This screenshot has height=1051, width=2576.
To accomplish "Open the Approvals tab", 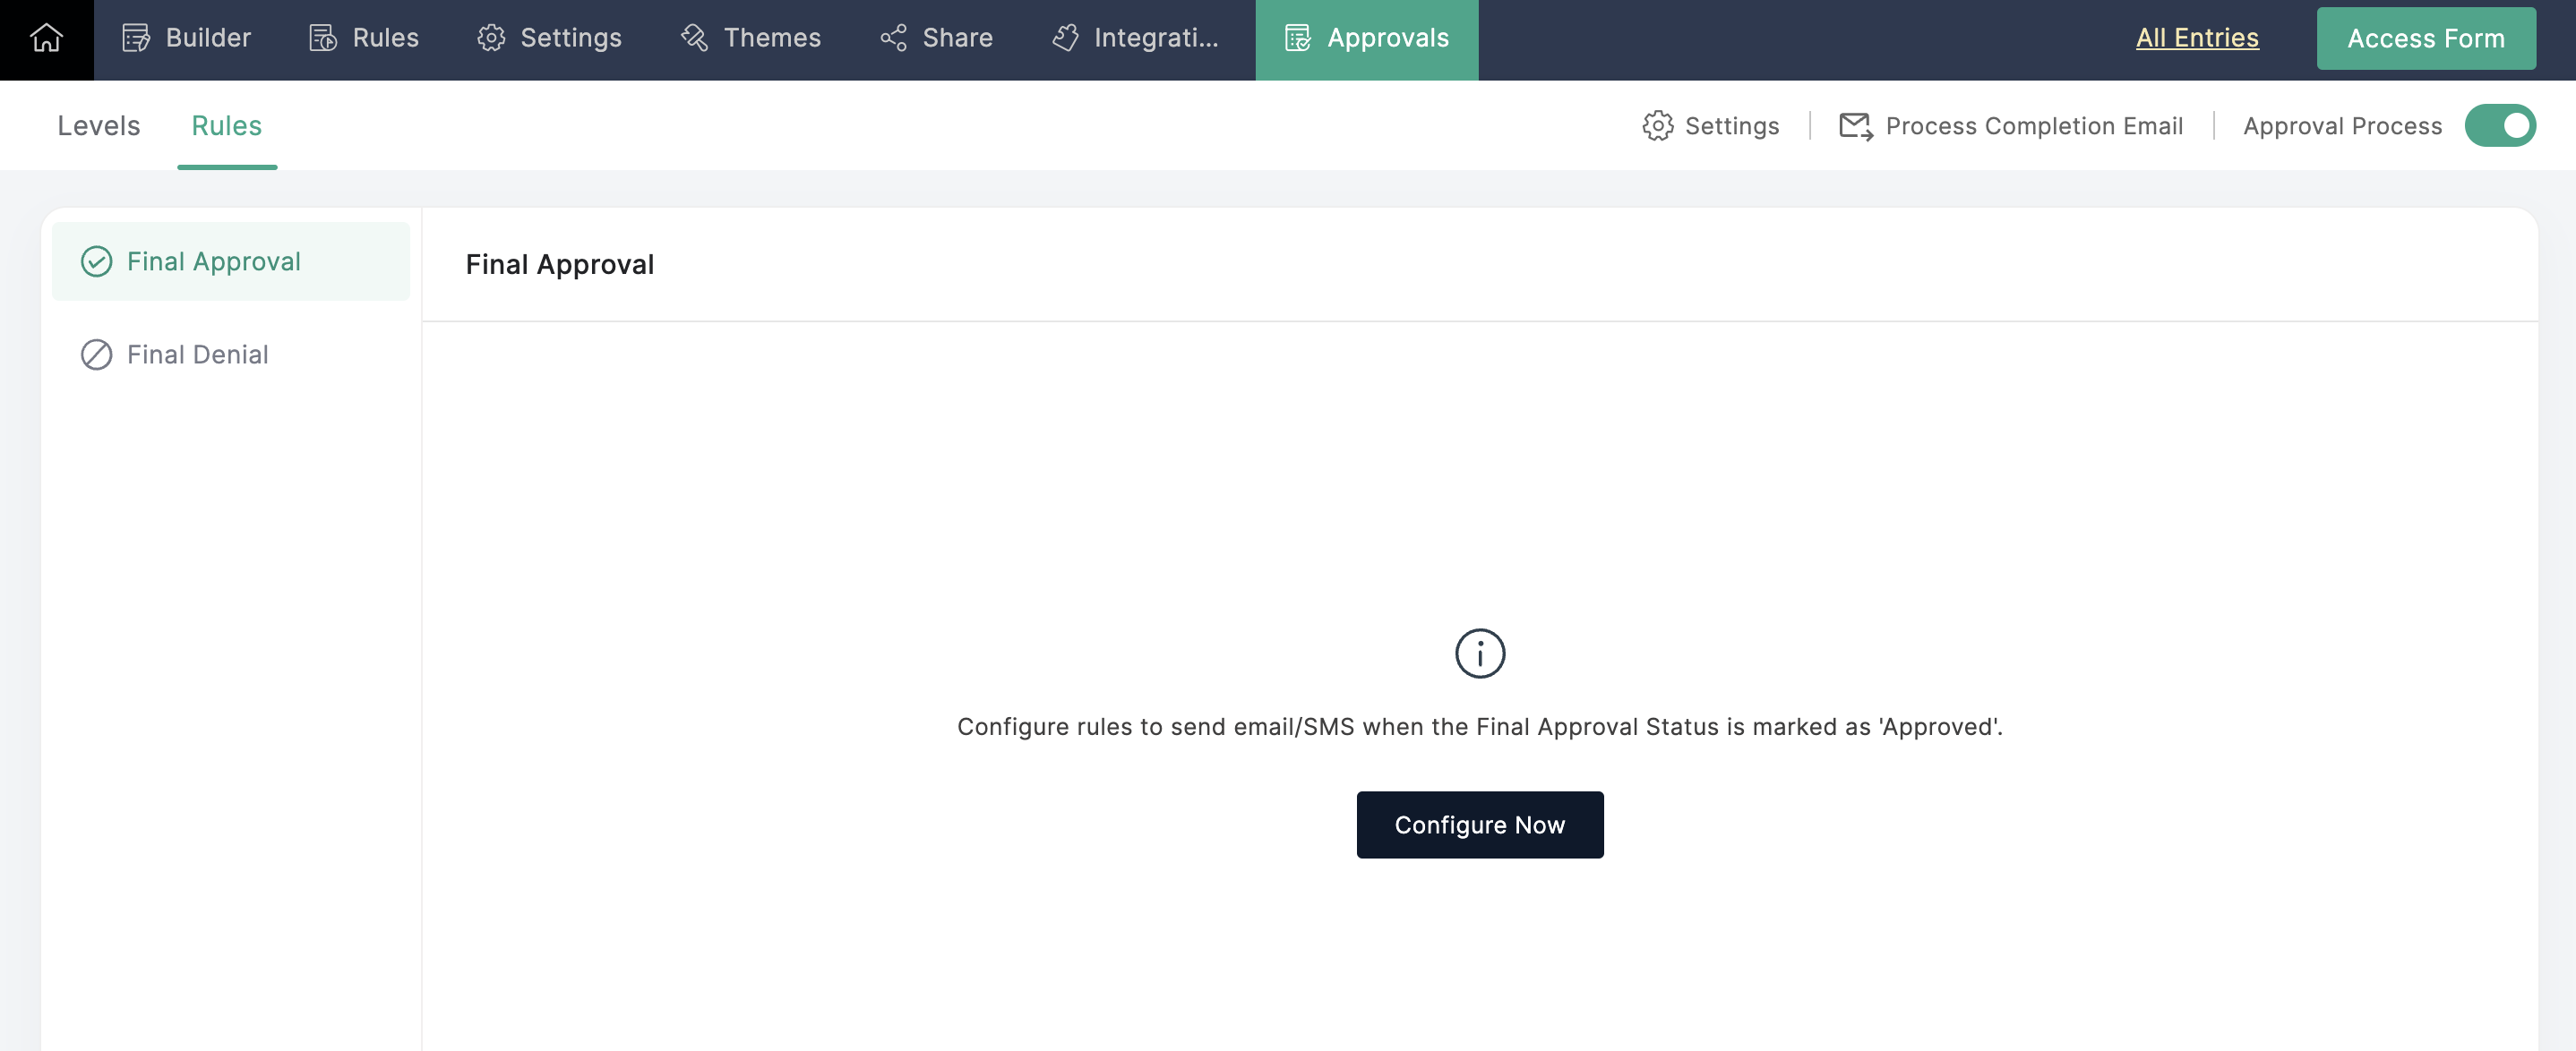I will [x=1366, y=38].
